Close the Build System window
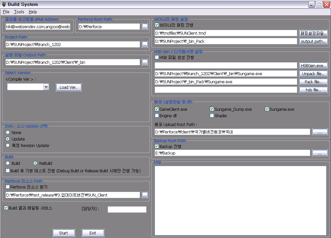Screen dimensions: 331x238 pyautogui.click(x=326, y=5)
